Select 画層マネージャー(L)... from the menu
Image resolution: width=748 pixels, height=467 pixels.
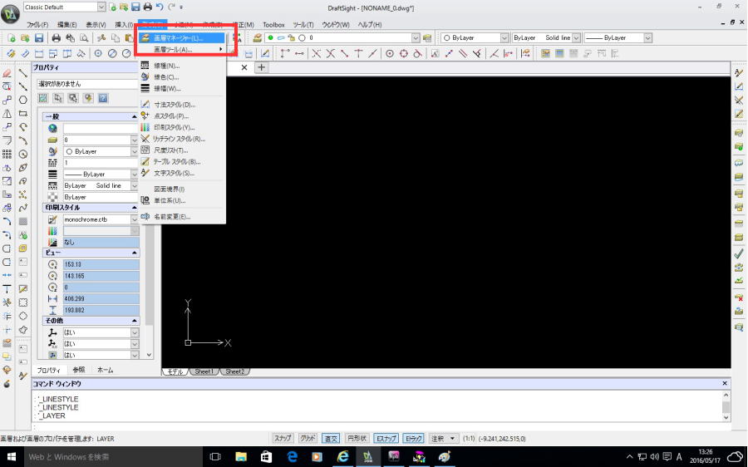182,37
